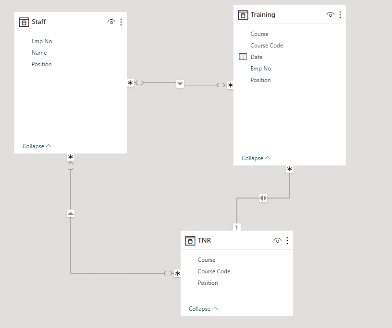Collapse the Training table card
392x328 pixels.
tap(256, 158)
